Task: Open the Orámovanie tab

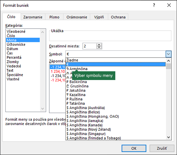Action: pos(77,17)
